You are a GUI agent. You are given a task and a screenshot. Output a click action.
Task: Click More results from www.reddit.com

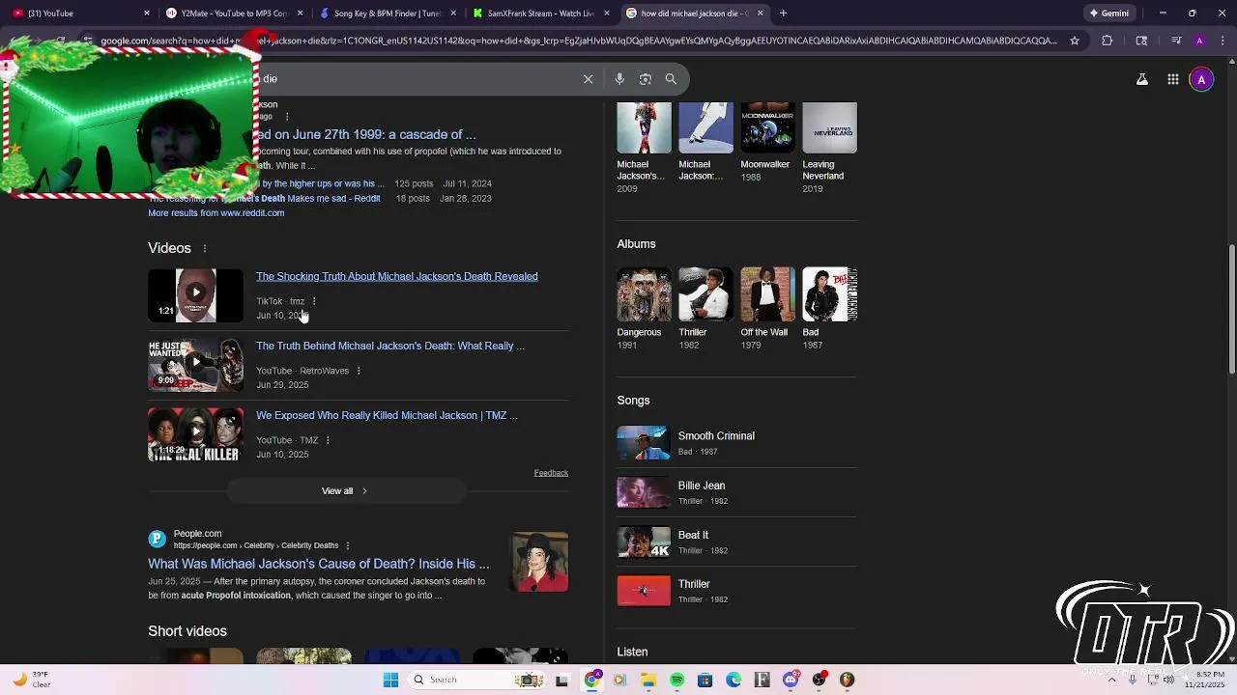click(216, 213)
